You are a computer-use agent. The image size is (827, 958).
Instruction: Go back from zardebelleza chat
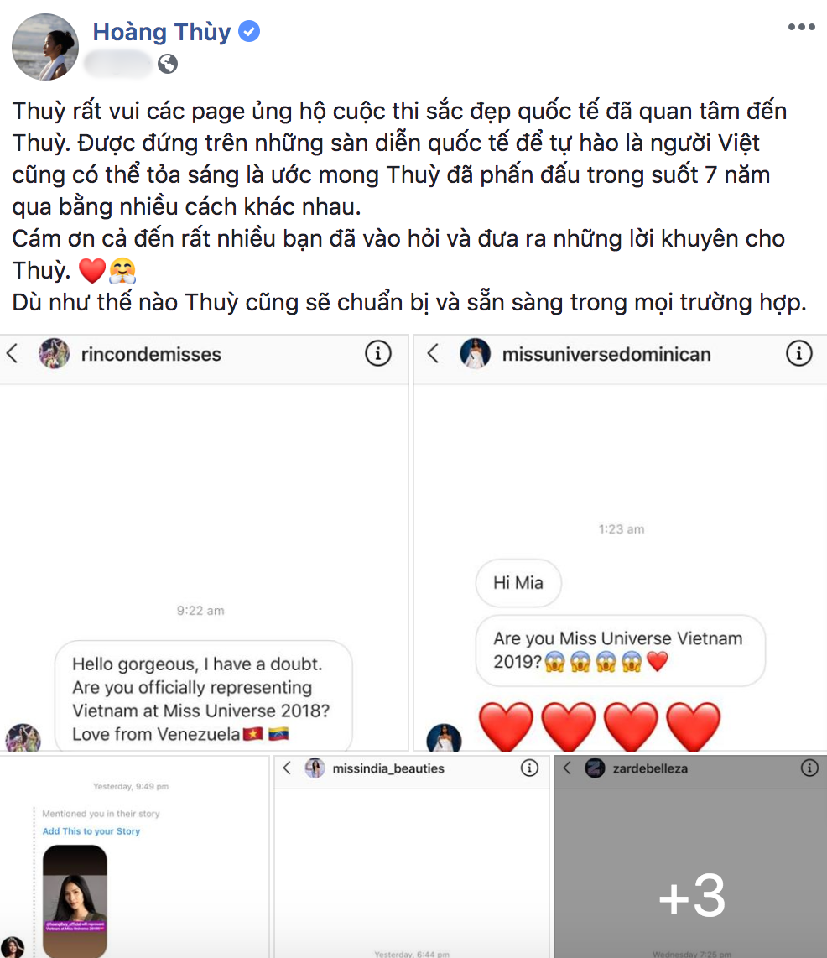click(567, 768)
